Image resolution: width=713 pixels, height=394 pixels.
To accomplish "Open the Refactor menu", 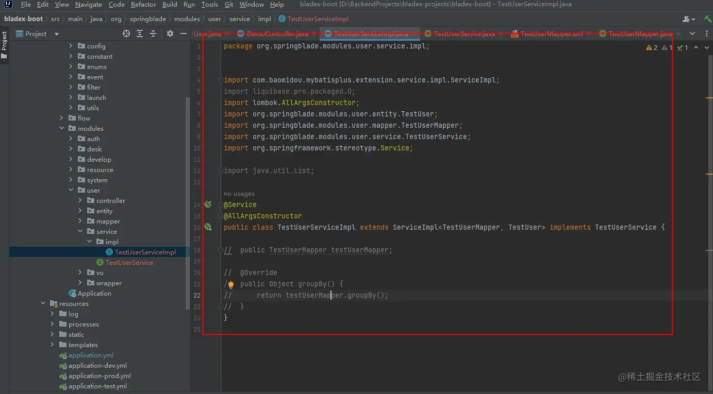I will [x=143, y=5].
